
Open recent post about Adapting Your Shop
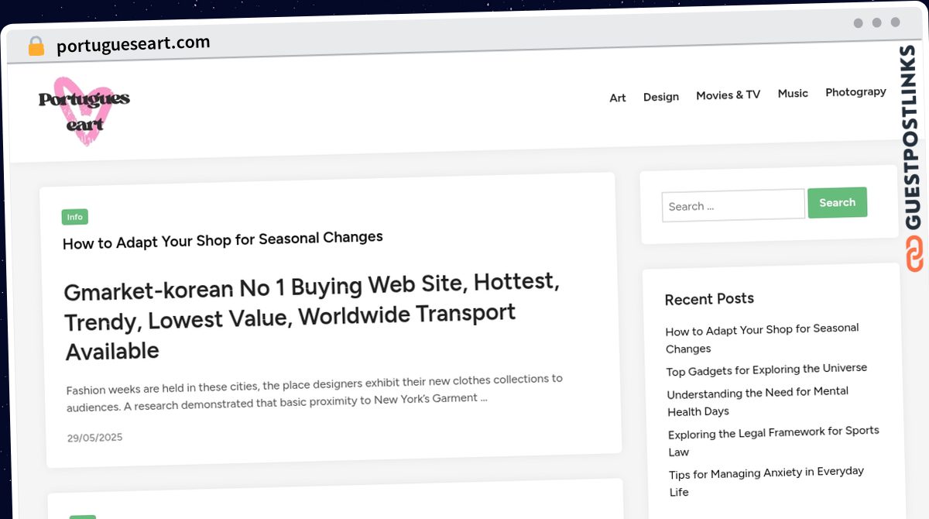[x=763, y=339]
